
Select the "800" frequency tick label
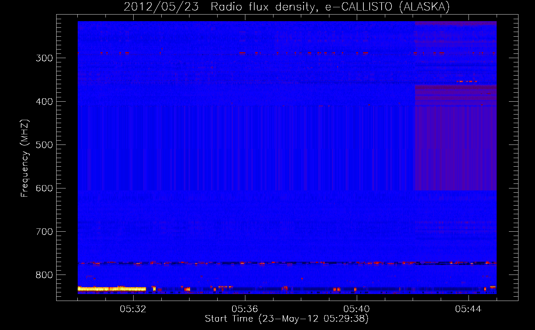[x=44, y=275]
